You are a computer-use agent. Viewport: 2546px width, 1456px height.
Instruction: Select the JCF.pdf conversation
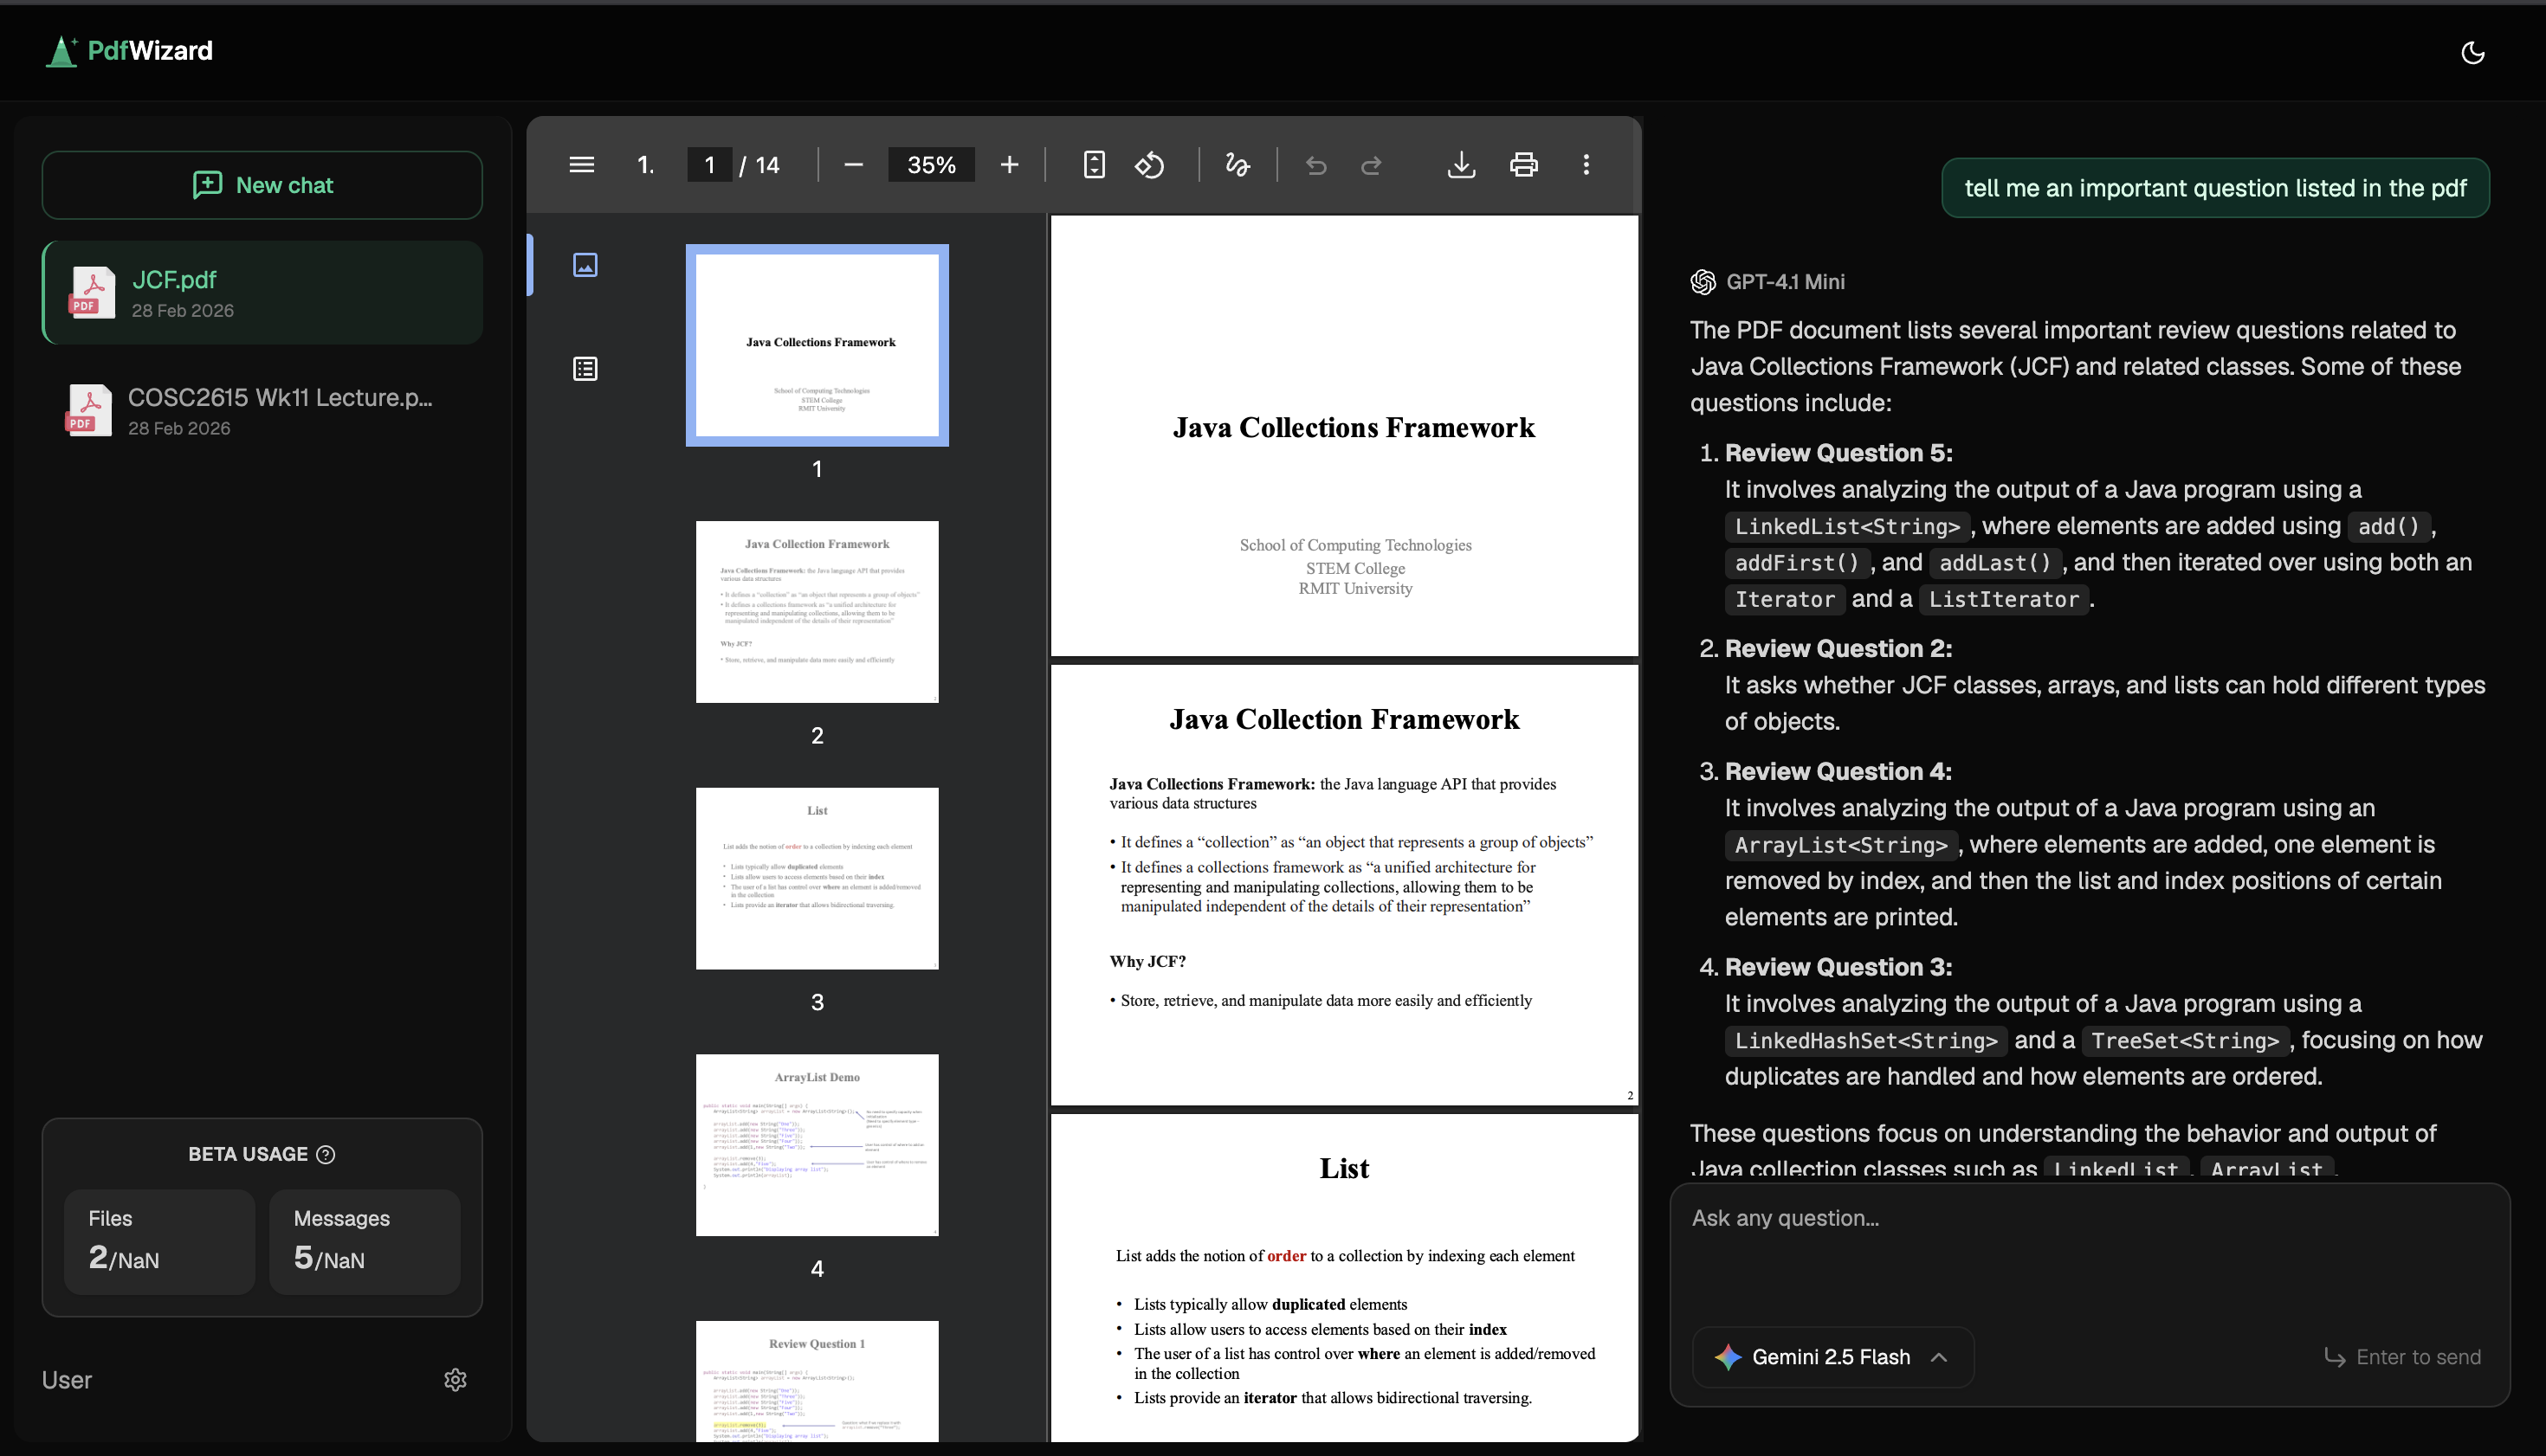coord(262,292)
